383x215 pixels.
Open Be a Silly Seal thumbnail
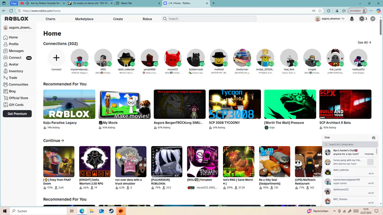point(274,161)
